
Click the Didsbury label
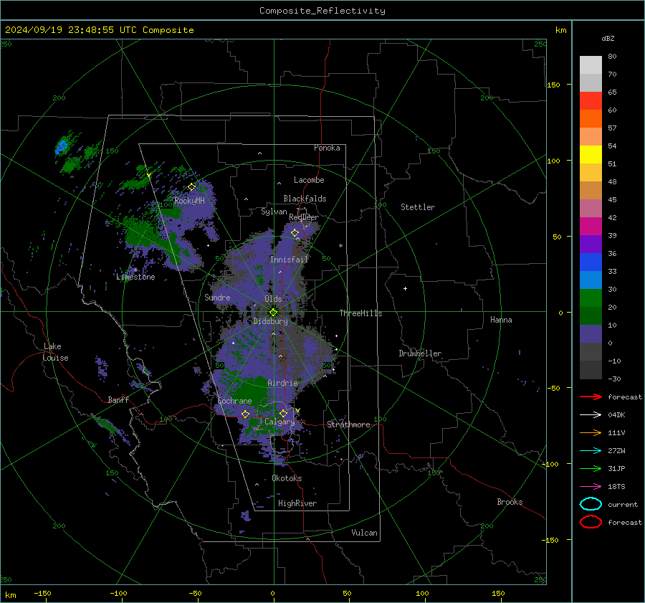click(271, 321)
